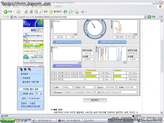
Task: Click the page vertical scrollbar thumb
Action: [x=162, y=56]
